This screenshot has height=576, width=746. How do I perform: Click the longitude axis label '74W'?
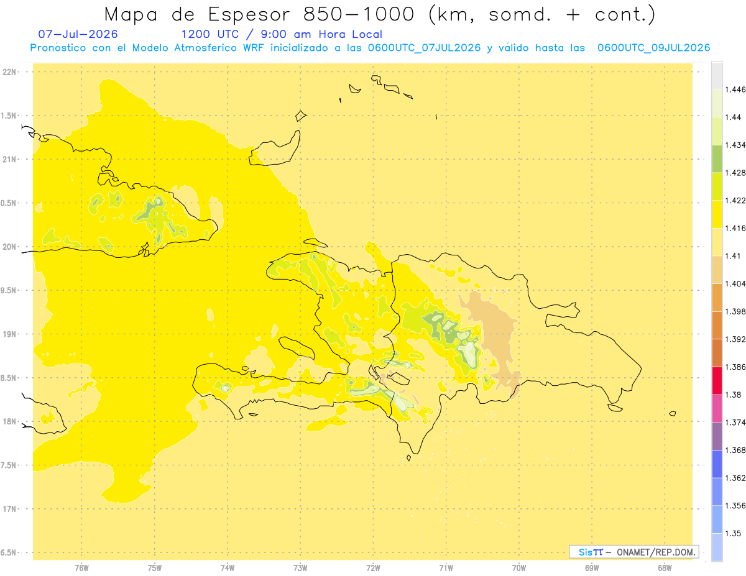pos(228,567)
